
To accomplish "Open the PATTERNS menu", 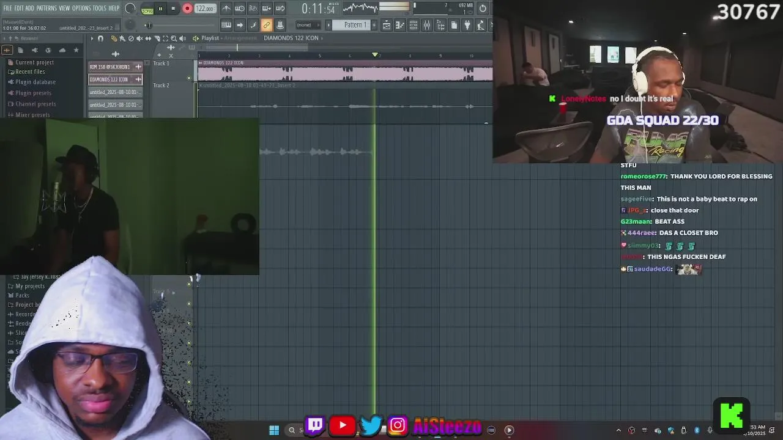I will pos(46,8).
